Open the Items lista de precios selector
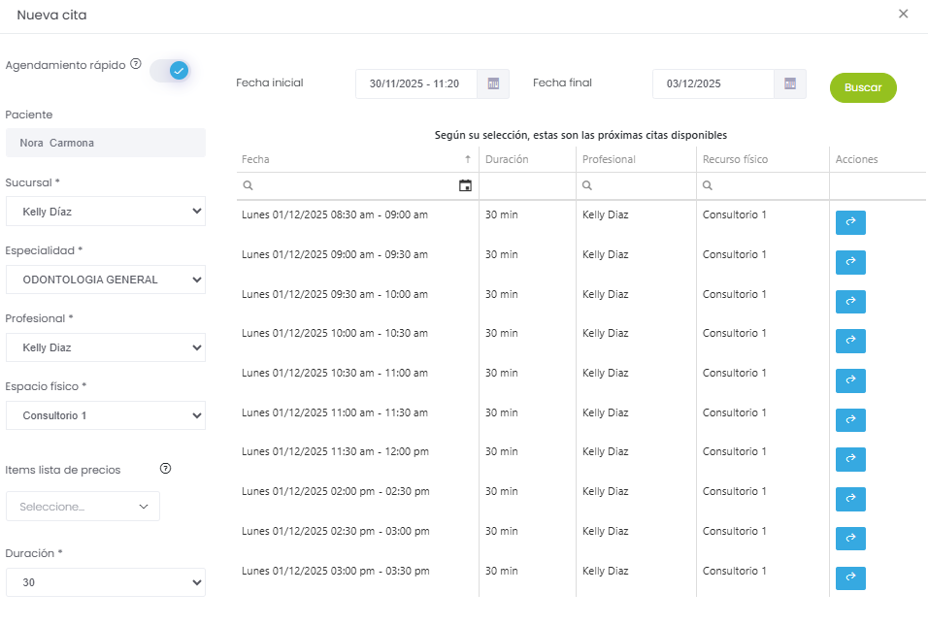The width and height of the screenshot is (928, 626). coord(83,507)
